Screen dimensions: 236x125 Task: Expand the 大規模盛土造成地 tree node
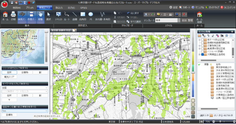coord(199,55)
